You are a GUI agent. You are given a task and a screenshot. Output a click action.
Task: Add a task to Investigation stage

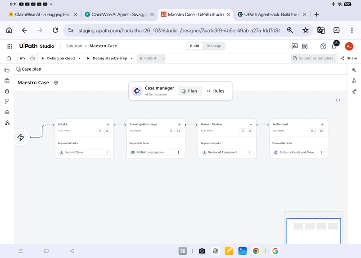pos(179,124)
